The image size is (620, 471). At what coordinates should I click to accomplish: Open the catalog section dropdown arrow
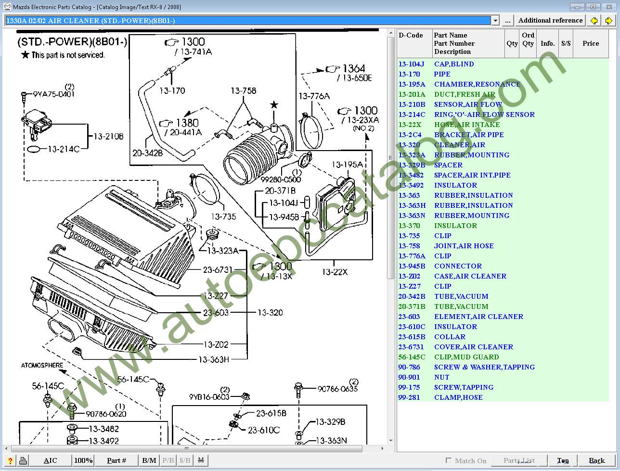495,21
